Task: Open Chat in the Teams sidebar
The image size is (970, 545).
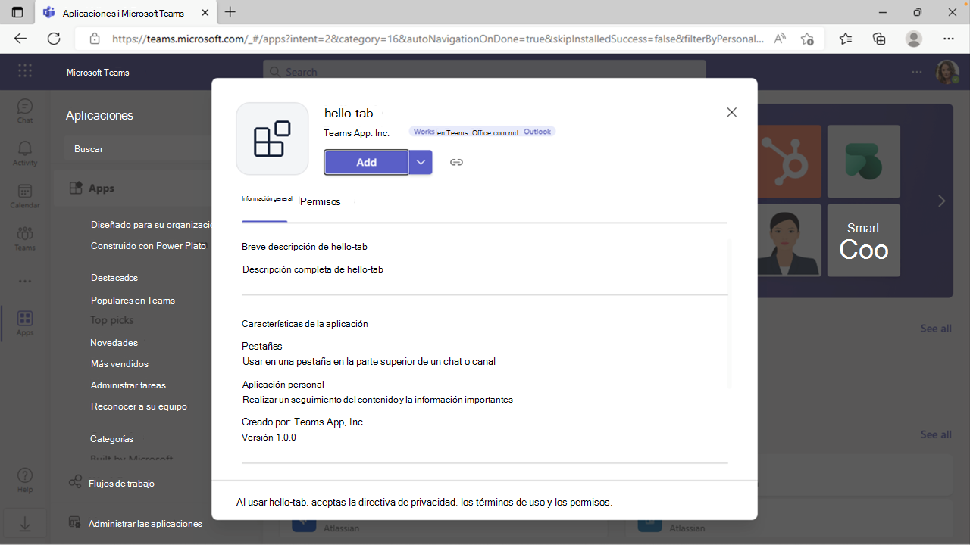Action: tap(25, 111)
